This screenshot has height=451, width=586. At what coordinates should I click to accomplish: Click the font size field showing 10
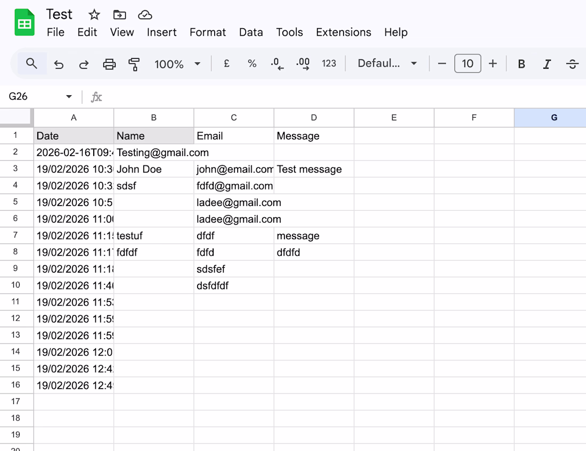(x=468, y=63)
